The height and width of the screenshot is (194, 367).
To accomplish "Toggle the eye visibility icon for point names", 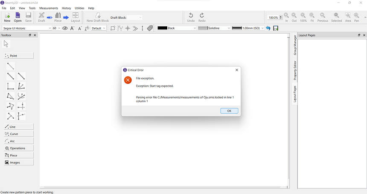I will [65, 28].
